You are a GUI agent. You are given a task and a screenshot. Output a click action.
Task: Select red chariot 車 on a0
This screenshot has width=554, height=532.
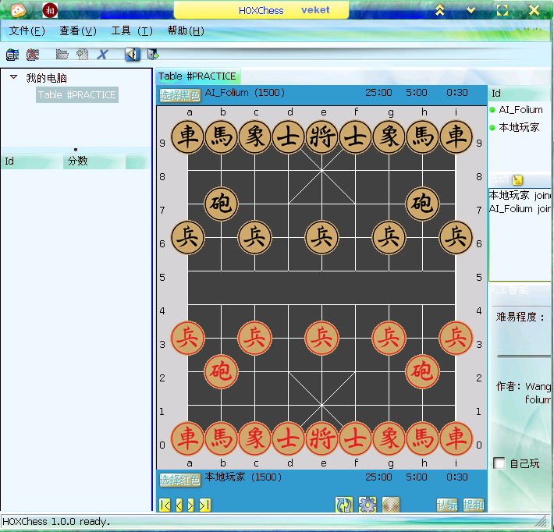(x=187, y=438)
